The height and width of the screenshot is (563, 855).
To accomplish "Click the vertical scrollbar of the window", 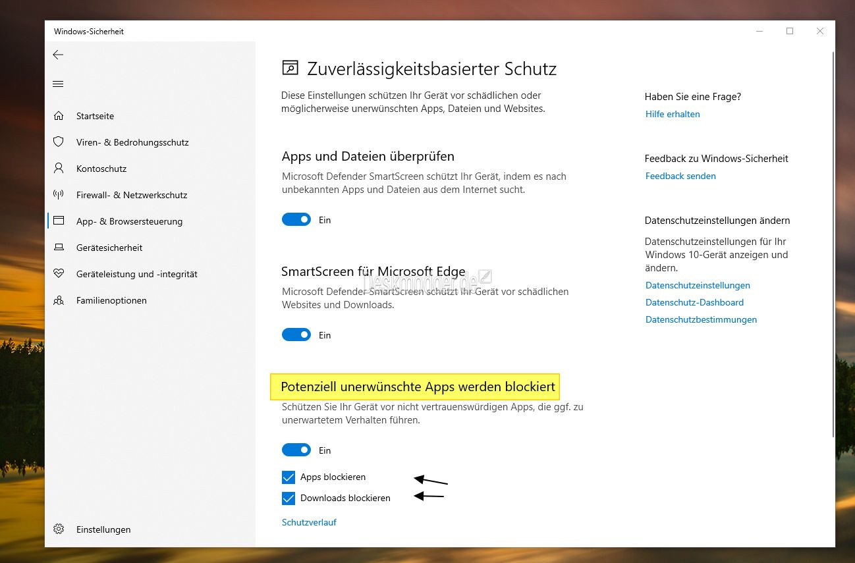I will (x=834, y=244).
